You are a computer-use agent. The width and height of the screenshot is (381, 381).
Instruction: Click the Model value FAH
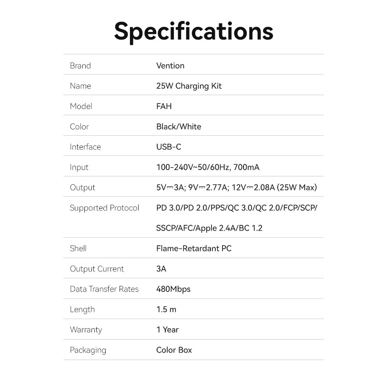coord(164,106)
